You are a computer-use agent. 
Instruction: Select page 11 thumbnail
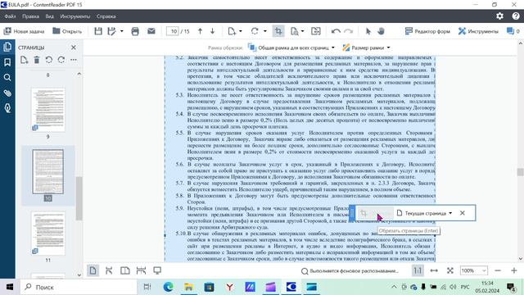coord(48,233)
